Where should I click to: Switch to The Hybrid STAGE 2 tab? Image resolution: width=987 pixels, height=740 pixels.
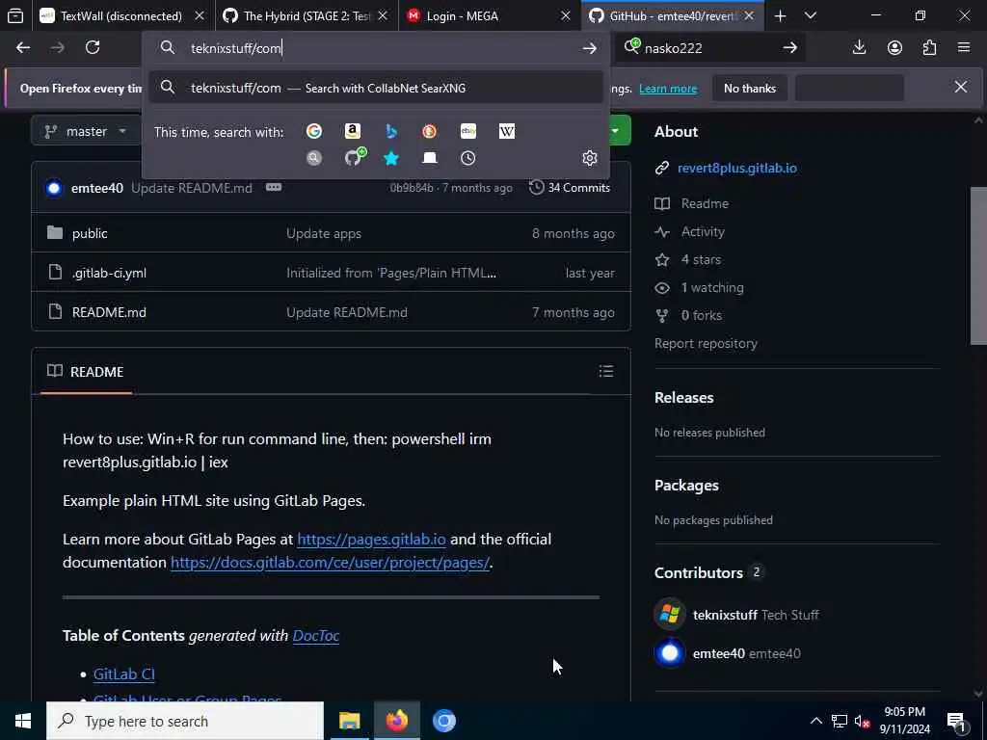307,15
